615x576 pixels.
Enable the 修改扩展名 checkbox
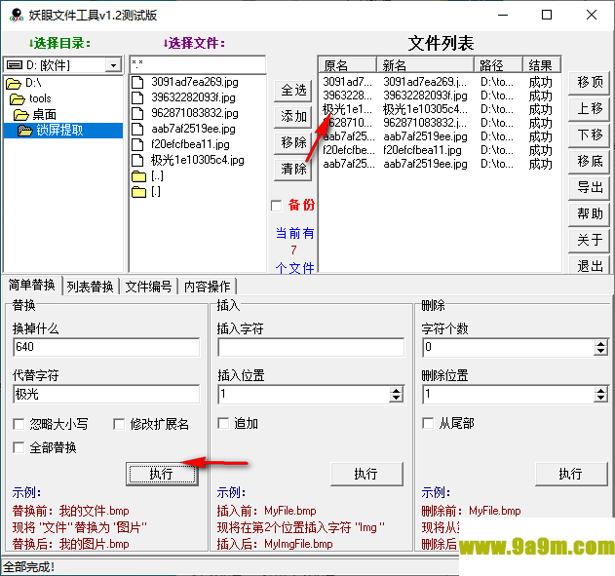[119, 424]
